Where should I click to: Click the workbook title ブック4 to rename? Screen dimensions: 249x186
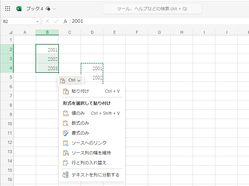pyautogui.click(x=34, y=9)
